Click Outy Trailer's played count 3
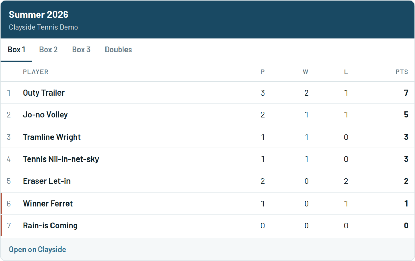 [x=262, y=93]
